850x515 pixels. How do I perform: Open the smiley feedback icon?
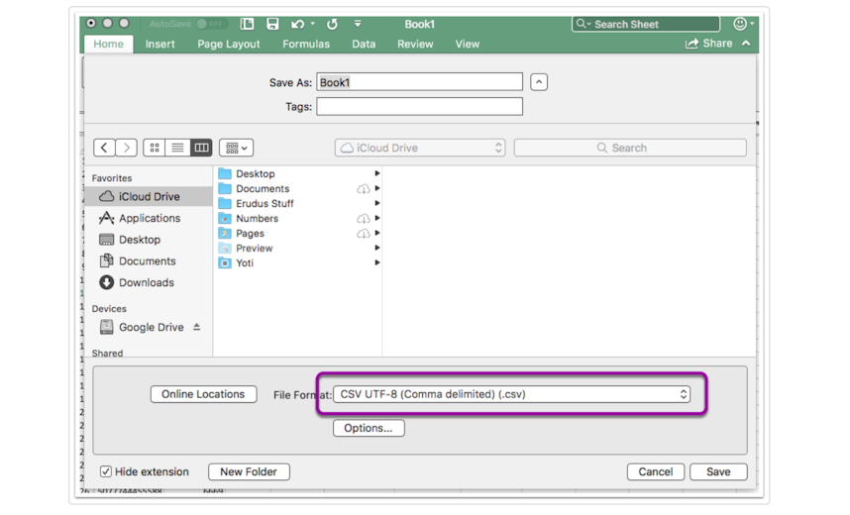pos(739,24)
